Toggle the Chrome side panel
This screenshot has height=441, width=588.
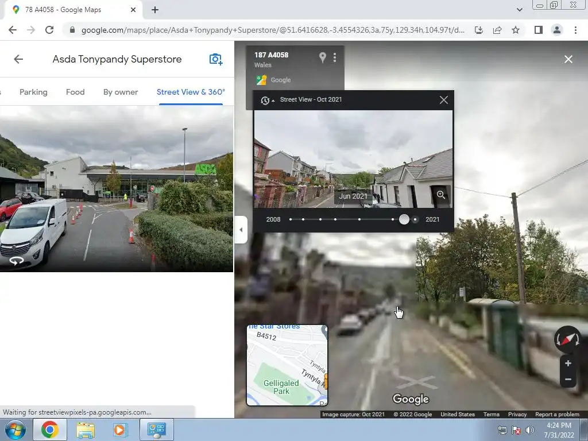[x=539, y=30]
